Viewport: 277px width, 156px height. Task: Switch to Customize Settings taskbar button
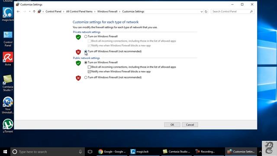pos(241,152)
